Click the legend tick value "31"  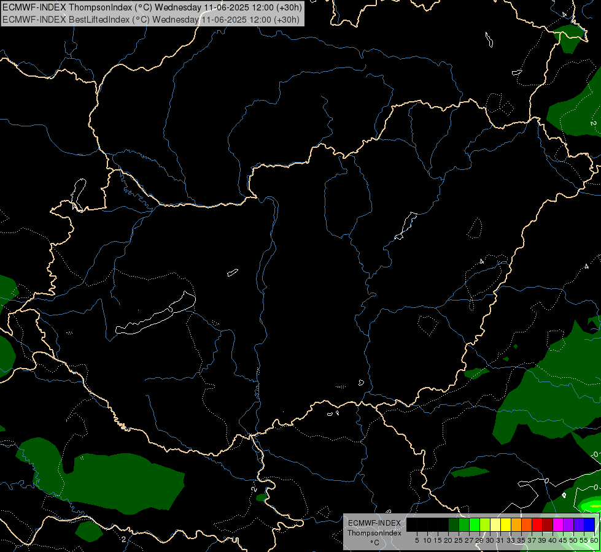(x=500, y=540)
